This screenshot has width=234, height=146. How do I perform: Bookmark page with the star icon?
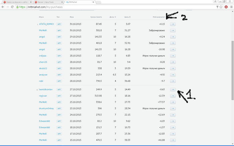pyautogui.click(x=221, y=7)
